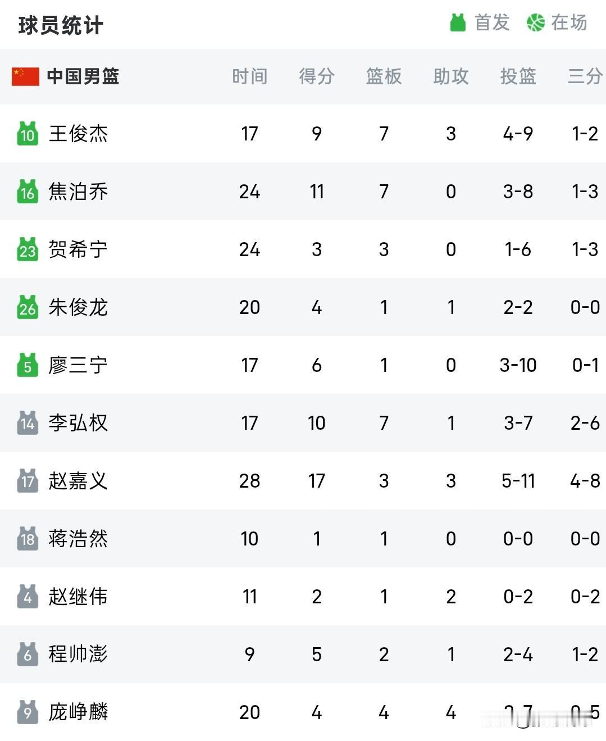Click the 首发 starter legend jersey icon
The width and height of the screenshot is (606, 741).
point(458,22)
